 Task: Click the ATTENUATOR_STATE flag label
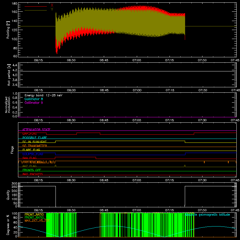tap(36, 130)
